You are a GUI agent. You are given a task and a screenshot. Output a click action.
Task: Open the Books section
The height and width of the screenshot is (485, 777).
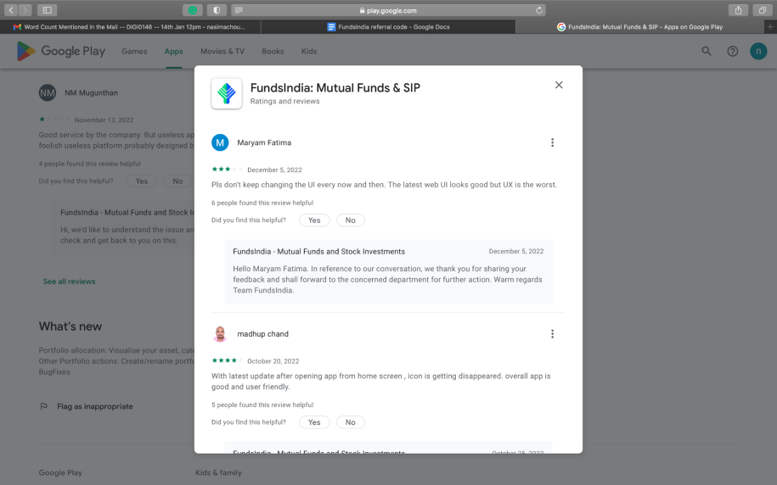[x=273, y=51]
